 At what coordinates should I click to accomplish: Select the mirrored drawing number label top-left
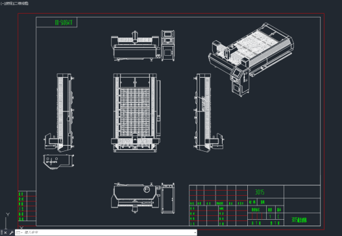pos(64,23)
